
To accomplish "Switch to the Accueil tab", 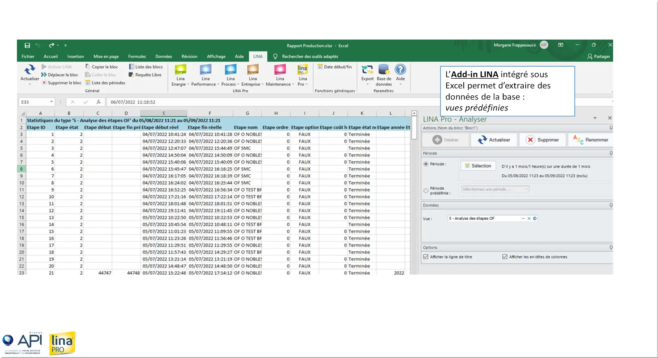I will click(x=51, y=57).
